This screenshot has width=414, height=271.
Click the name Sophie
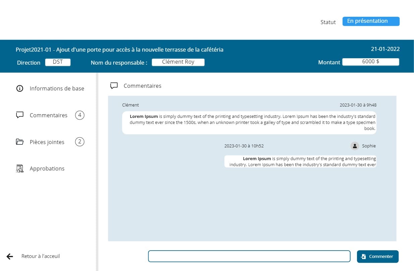(369, 146)
